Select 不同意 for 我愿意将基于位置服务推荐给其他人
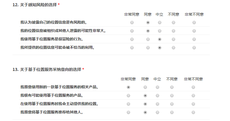230x121 pixels. [172, 112]
